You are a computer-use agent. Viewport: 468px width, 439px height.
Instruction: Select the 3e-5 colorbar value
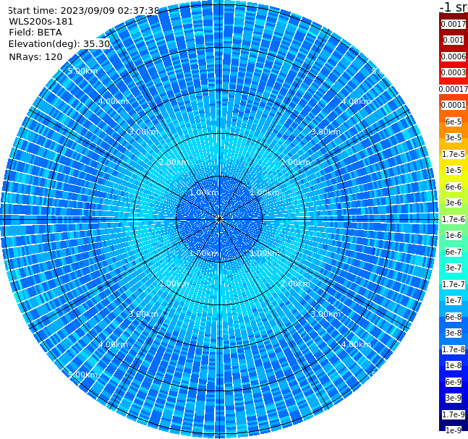tap(454, 137)
